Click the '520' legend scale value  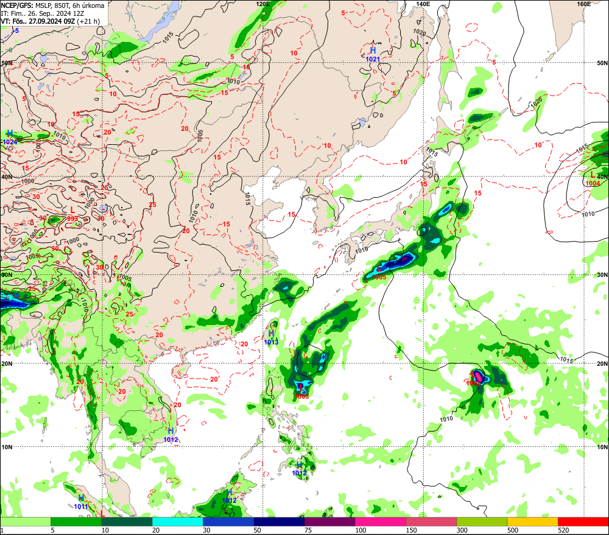563,530
